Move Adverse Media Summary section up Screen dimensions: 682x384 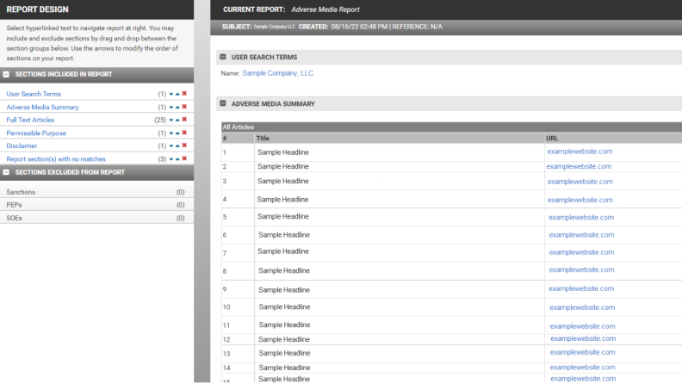coord(177,107)
